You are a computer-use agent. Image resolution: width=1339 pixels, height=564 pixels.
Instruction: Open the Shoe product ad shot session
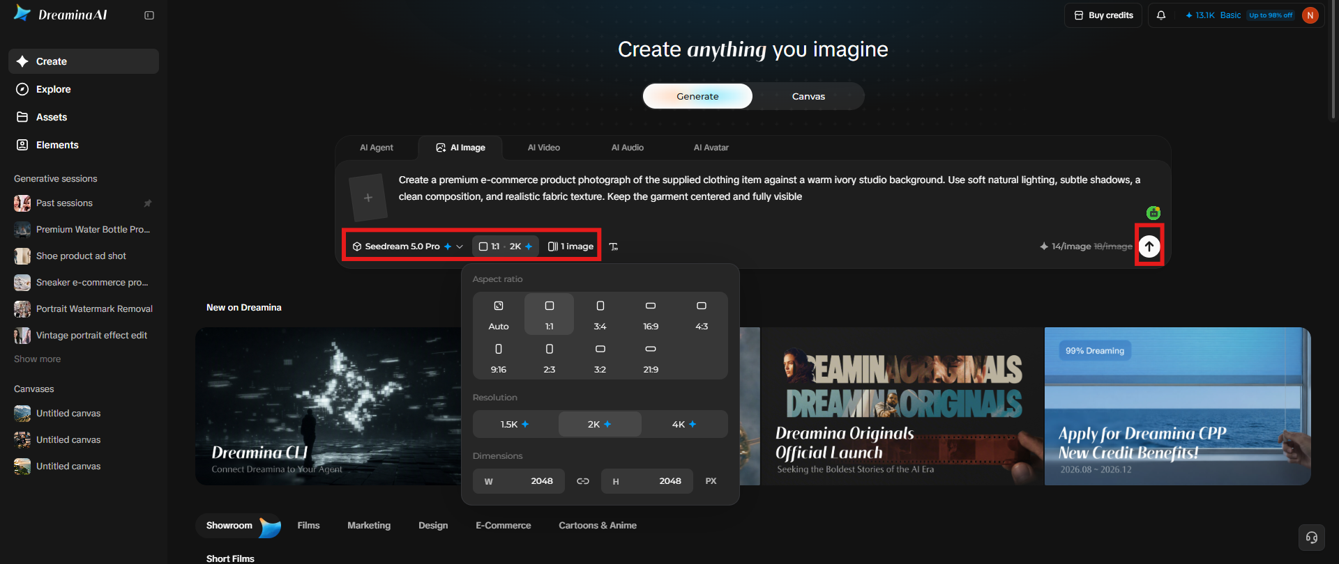click(84, 256)
